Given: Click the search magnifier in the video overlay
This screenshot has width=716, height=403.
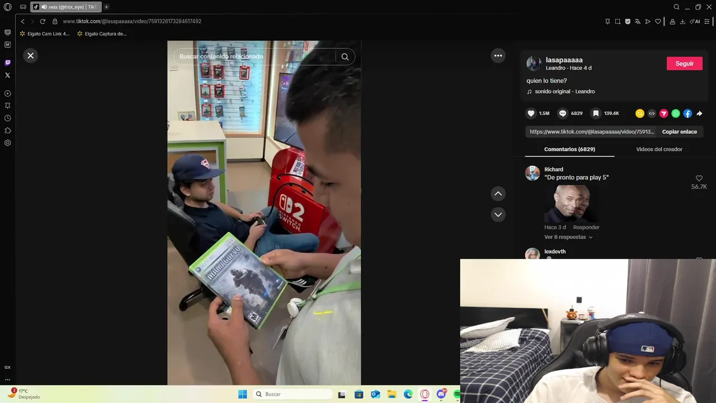Looking at the screenshot, I should point(345,57).
